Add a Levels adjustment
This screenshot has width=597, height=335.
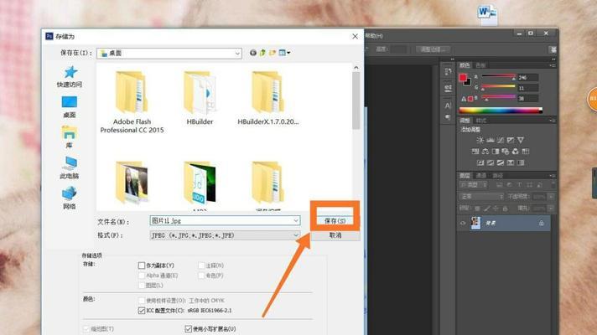point(491,140)
